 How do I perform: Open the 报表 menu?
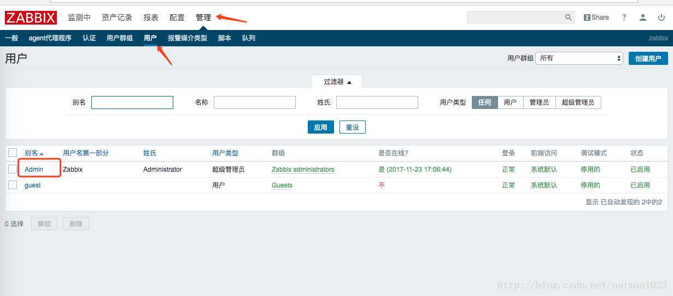click(151, 17)
